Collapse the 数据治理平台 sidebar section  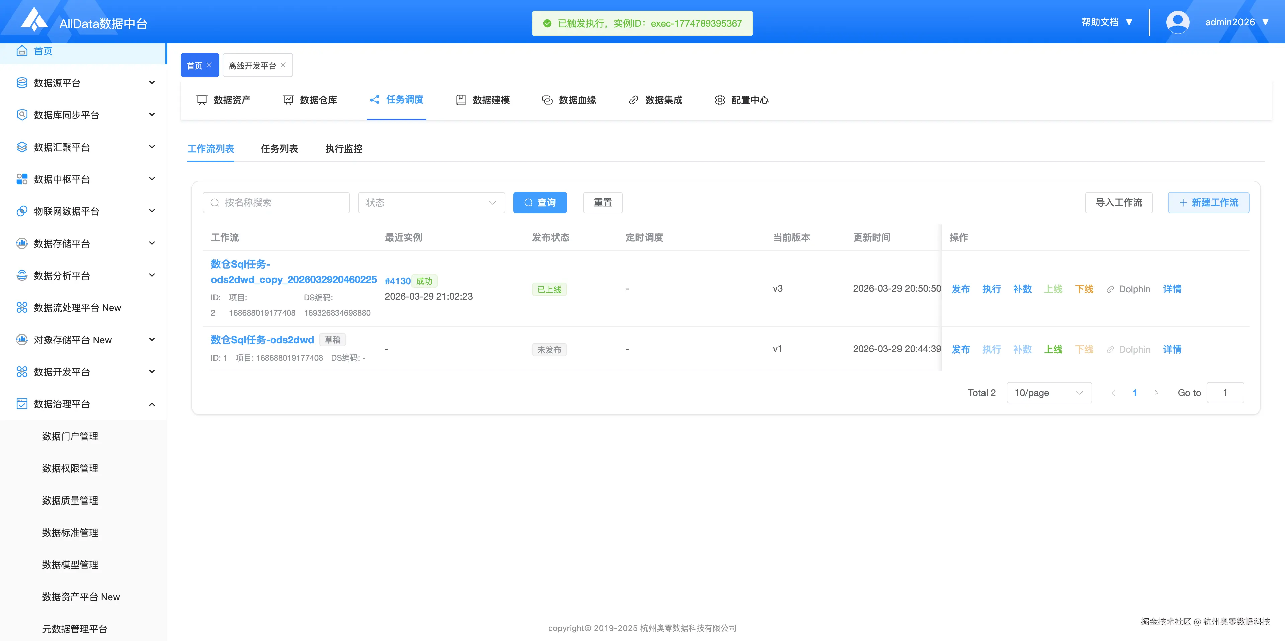[x=152, y=404]
